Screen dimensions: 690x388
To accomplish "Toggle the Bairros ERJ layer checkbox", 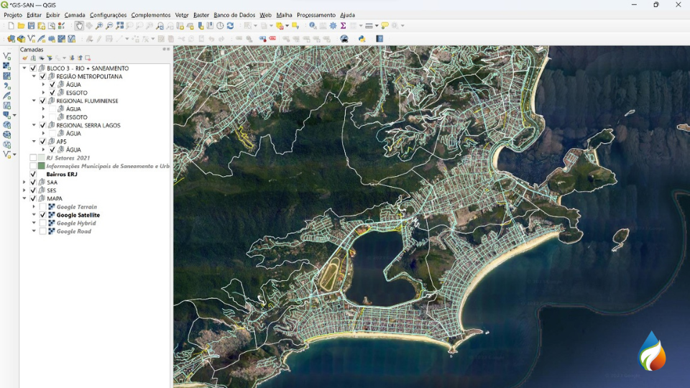I will (x=33, y=174).
